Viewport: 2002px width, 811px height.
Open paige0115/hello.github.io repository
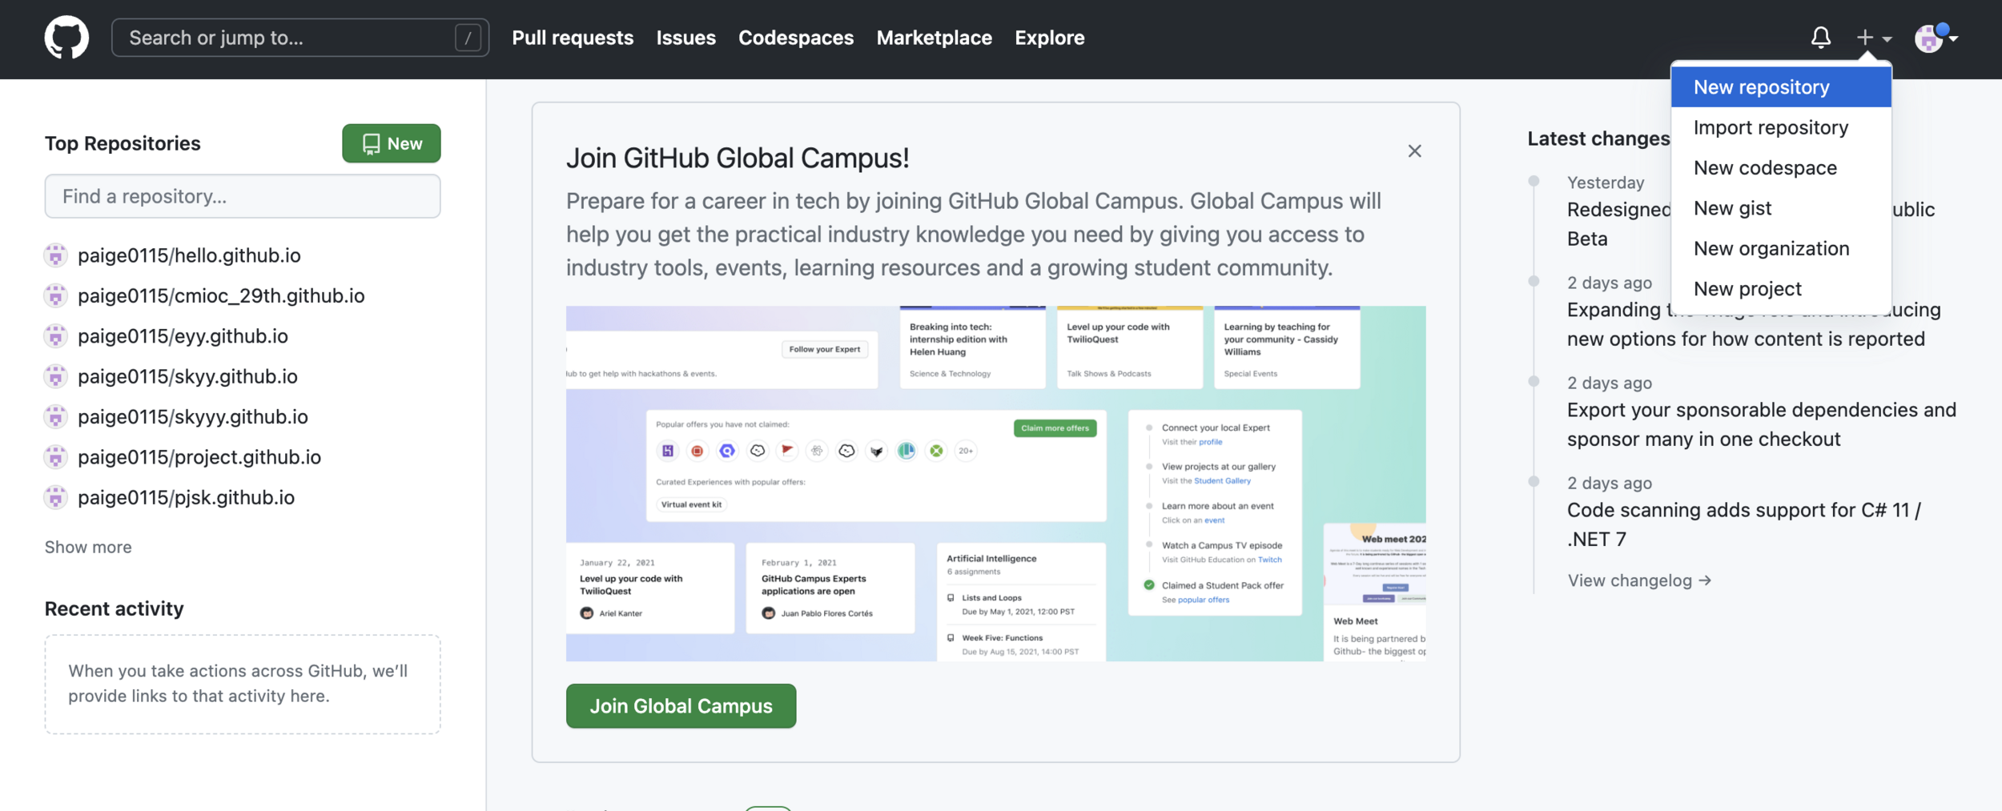tap(189, 255)
